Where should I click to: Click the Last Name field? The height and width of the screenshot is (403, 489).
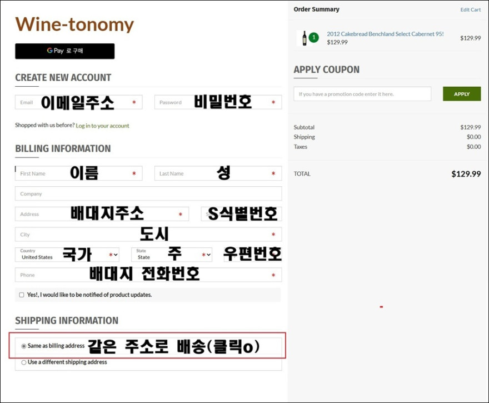coord(218,173)
